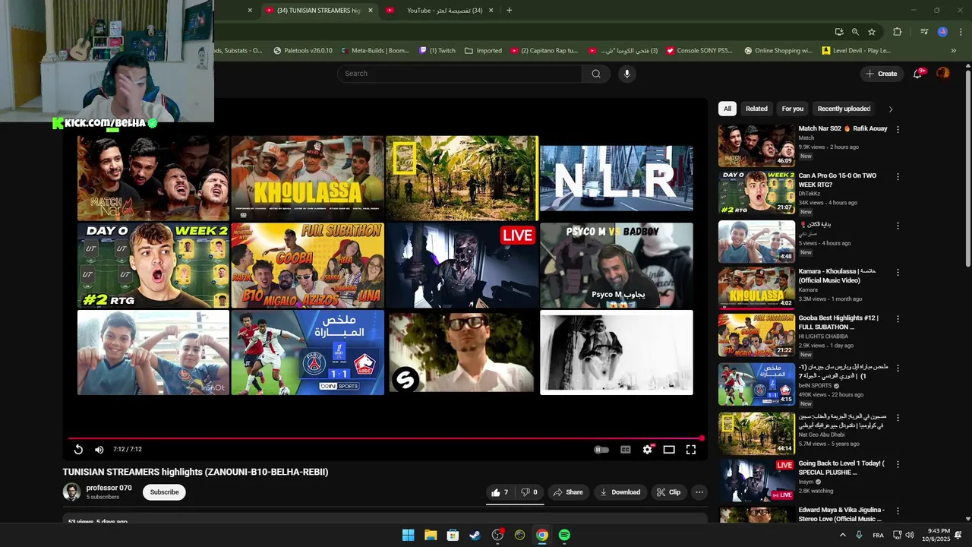The width and height of the screenshot is (972, 547).
Task: Mute the video using the speaker icon
Action: tap(99, 449)
